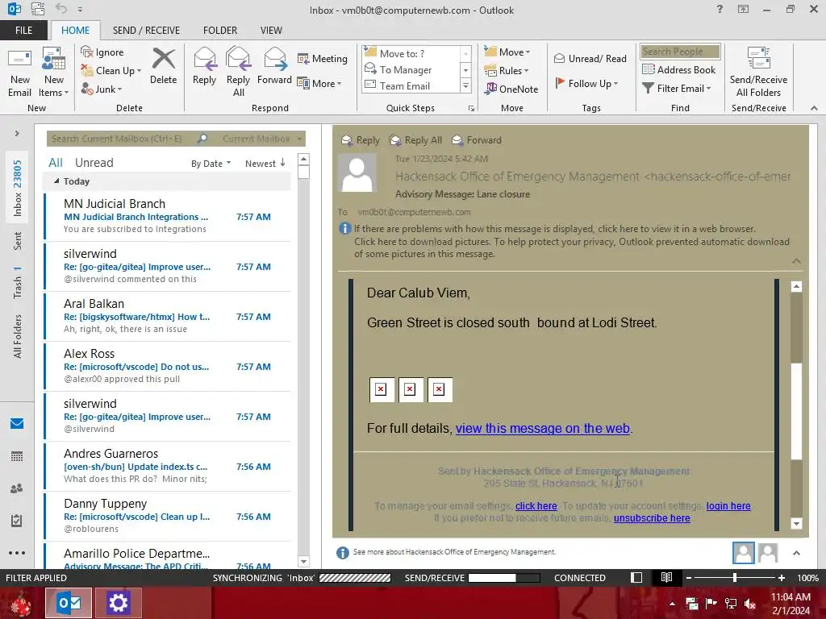
Task: Open the Current Mailbox scope dropdown
Action: pyautogui.click(x=262, y=139)
